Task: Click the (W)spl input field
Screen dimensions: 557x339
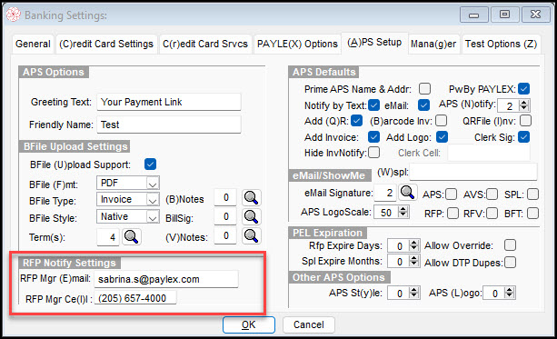Action: [473, 172]
